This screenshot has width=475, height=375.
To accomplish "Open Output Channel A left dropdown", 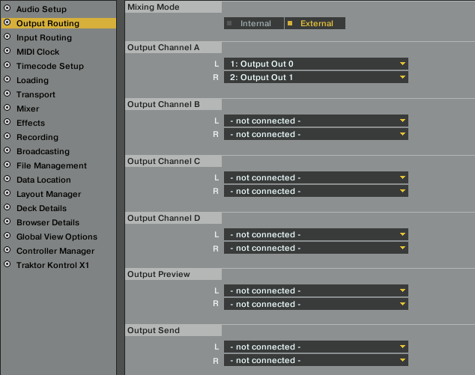I will click(315, 64).
